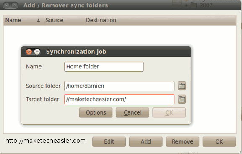This screenshot has width=242, height=154.
Task: Expand the 2007 folder tree plus sign
Action: tap(187, 6)
